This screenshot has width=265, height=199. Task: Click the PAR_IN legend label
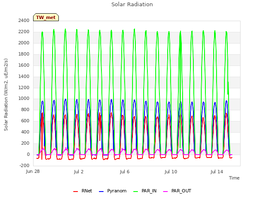[x=149, y=191]
